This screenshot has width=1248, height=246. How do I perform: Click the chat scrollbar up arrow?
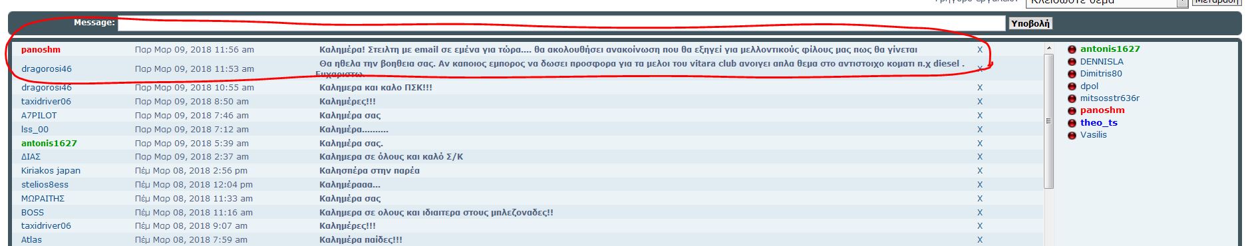pos(1049,49)
